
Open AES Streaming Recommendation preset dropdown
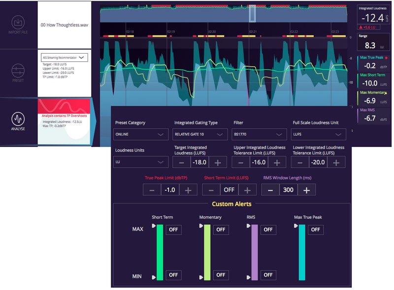[x=64, y=57]
